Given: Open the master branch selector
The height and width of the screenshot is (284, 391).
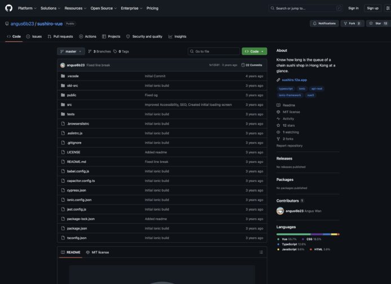Looking at the screenshot, I should coord(71,51).
